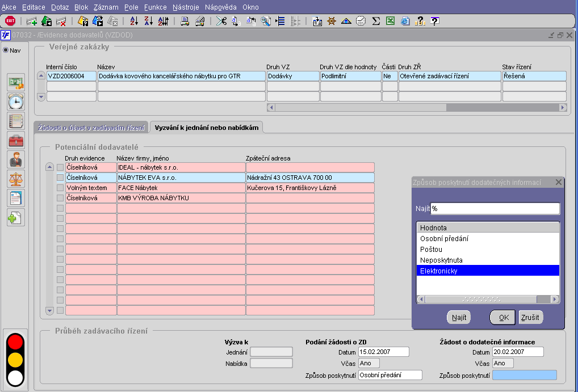Viewport: 578px width, 392px height.
Task: Click the insert new record icon
Action: (x=32, y=22)
